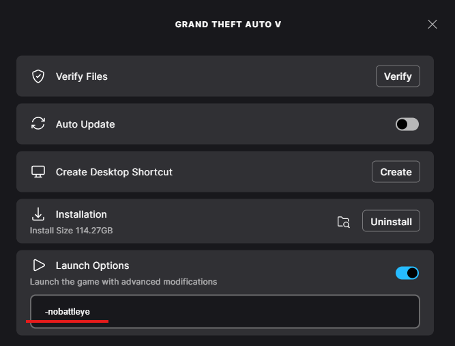Click the Install Size 114.27GB text

[71, 231]
